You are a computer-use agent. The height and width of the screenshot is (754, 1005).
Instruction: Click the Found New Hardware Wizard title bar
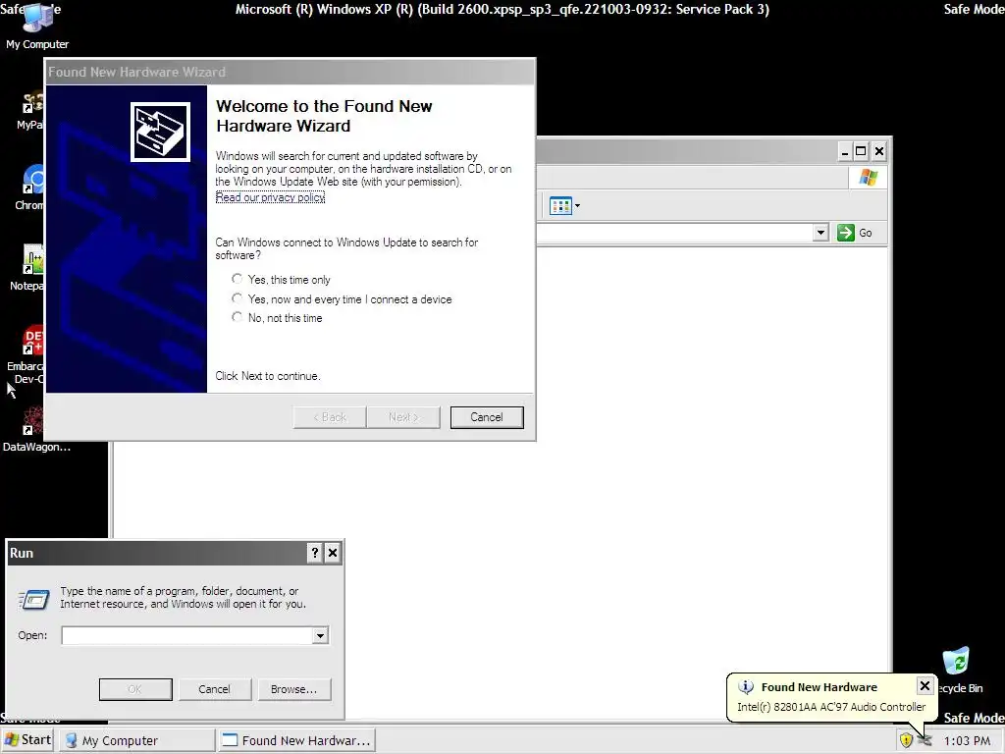[x=290, y=72]
